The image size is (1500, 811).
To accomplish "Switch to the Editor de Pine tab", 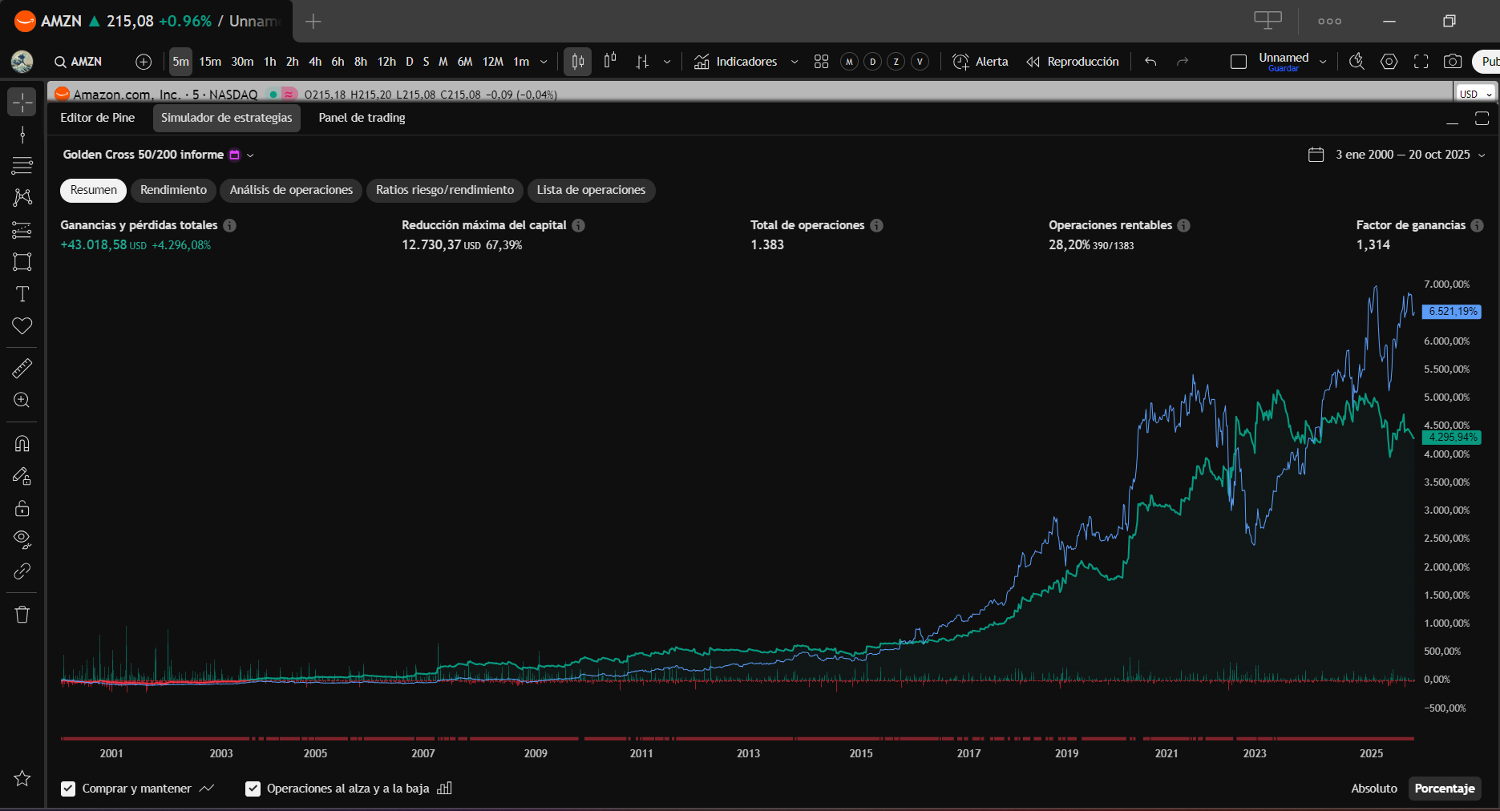I will pyautogui.click(x=98, y=118).
